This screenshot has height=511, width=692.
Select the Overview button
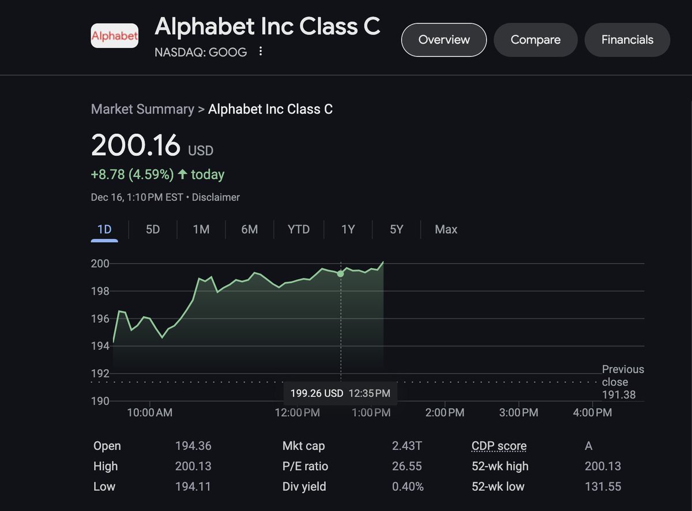point(444,40)
